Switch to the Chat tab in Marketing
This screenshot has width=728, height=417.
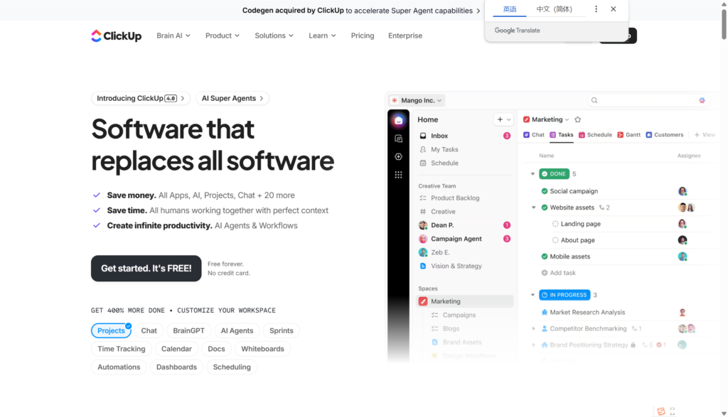coord(534,135)
